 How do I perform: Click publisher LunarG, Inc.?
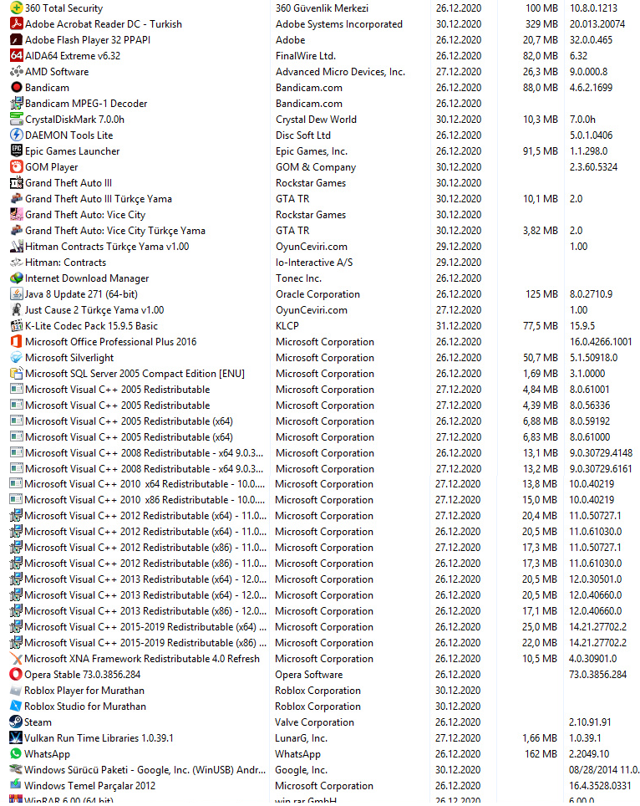[x=301, y=738]
